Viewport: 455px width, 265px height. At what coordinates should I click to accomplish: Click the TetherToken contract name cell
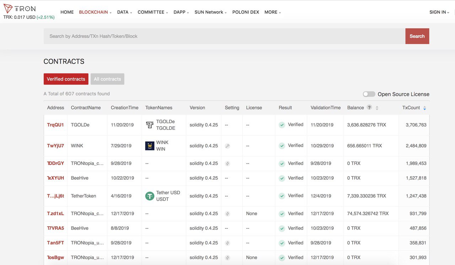tap(84, 196)
